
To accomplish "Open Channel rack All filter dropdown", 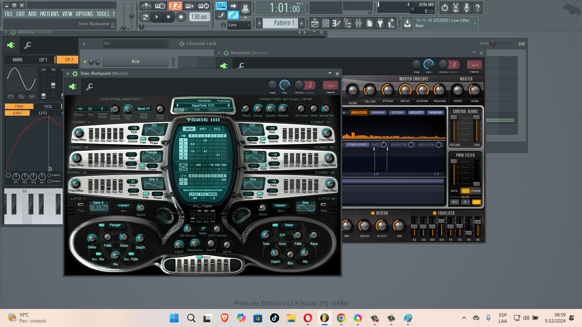I will click(x=135, y=44).
